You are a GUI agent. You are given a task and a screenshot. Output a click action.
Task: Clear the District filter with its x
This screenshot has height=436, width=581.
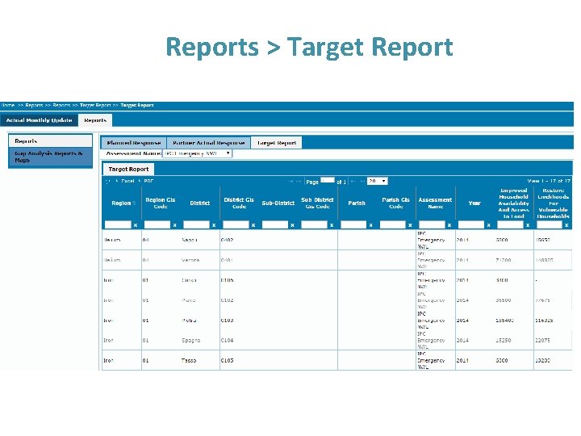(x=214, y=225)
